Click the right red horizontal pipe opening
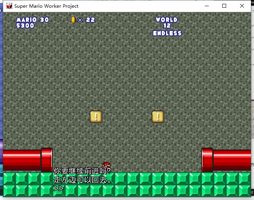 coord(207,160)
